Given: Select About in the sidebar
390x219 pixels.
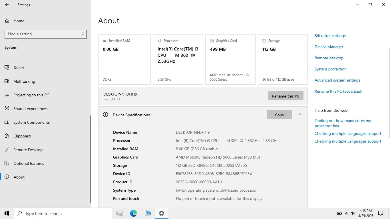Looking at the screenshot, I should [x=46, y=177].
